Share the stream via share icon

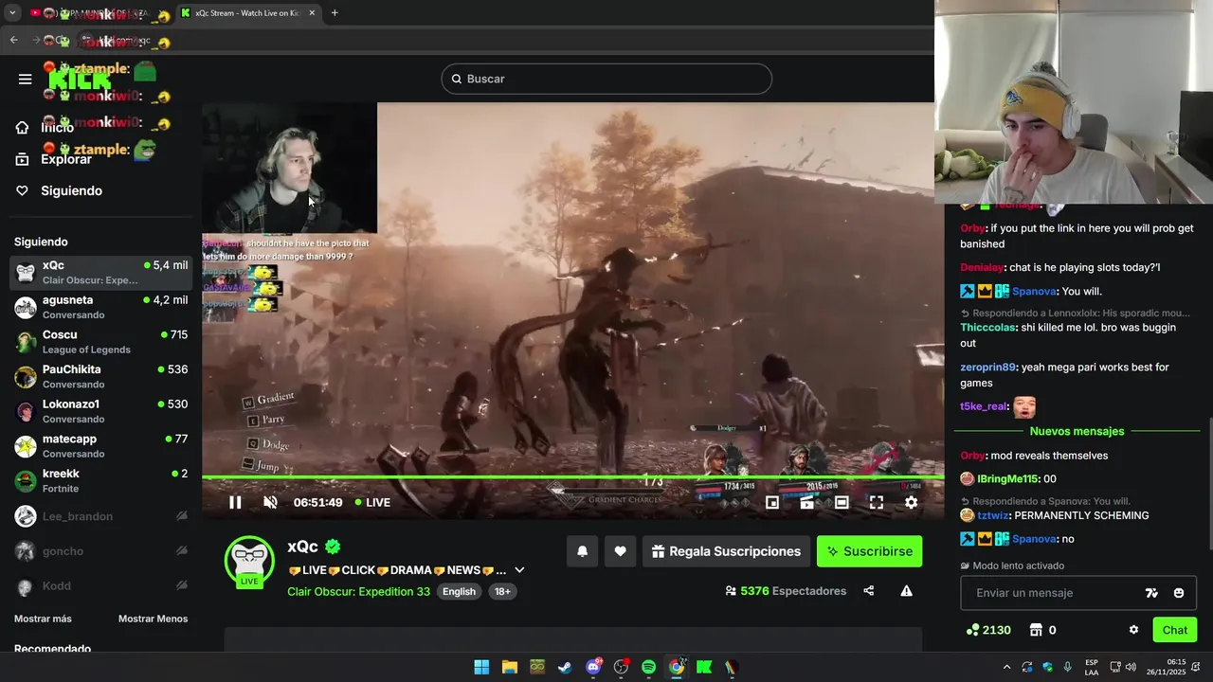coord(869,591)
